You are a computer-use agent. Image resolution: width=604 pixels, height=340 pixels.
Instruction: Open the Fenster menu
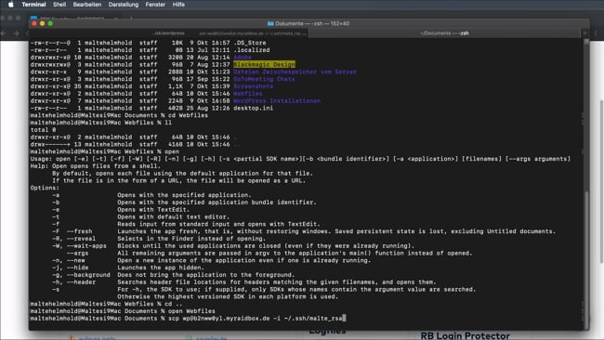(155, 5)
